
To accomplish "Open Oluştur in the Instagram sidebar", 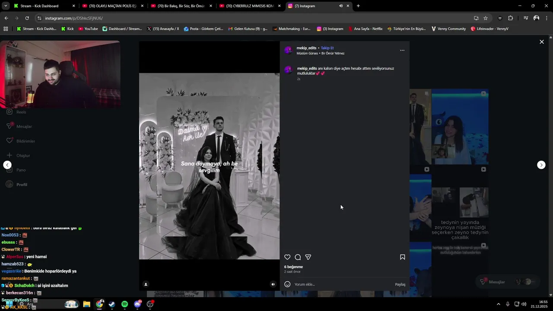I will click(x=18, y=155).
